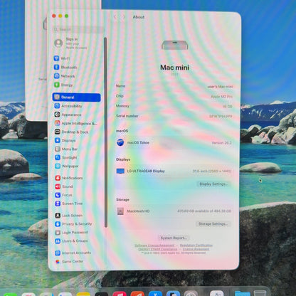Open the Software License Agreement link
The image size is (296, 296).
point(154,245)
